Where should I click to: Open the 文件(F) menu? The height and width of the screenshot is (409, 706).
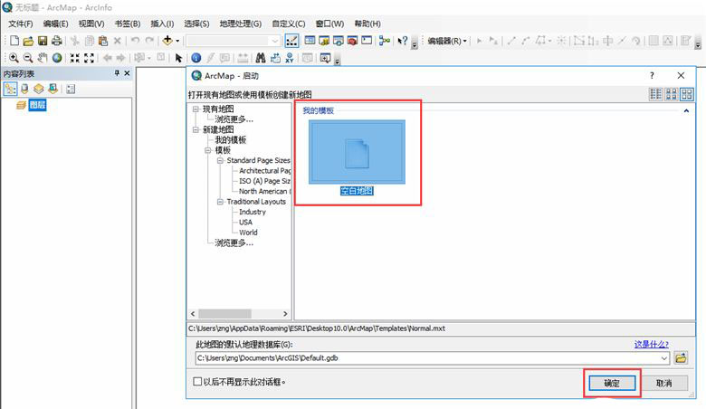point(21,24)
